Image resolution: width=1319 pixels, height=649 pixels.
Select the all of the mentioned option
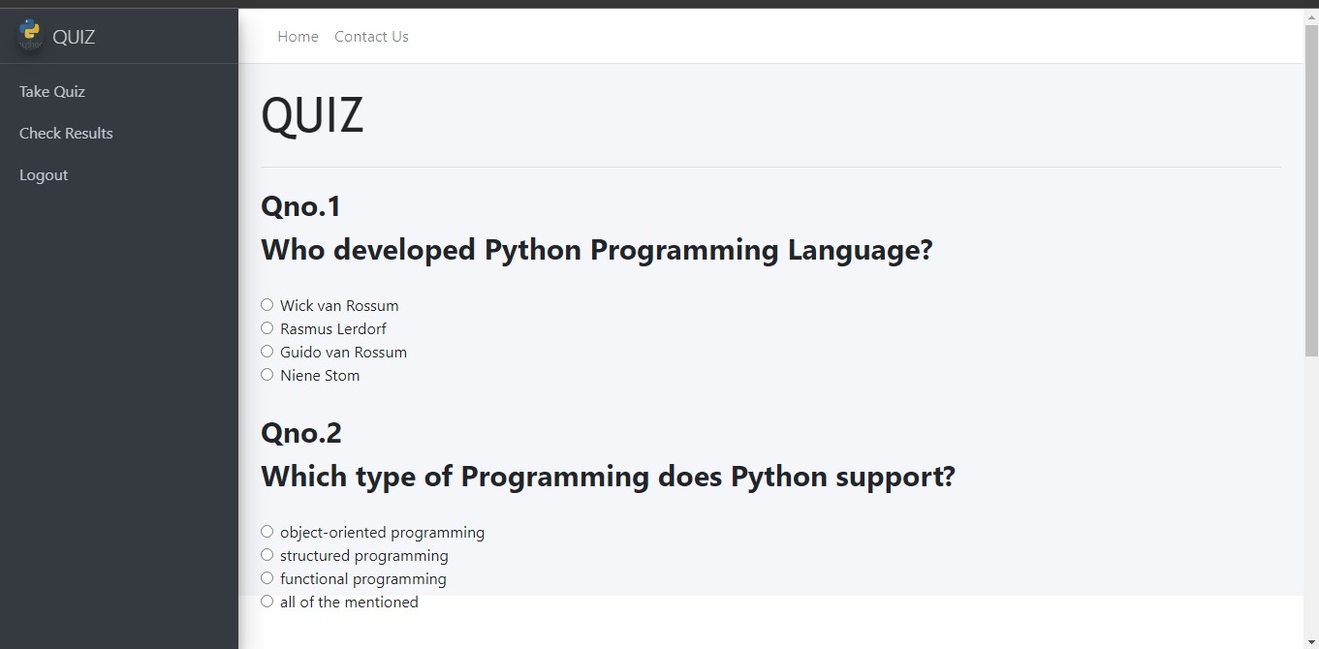click(x=267, y=602)
